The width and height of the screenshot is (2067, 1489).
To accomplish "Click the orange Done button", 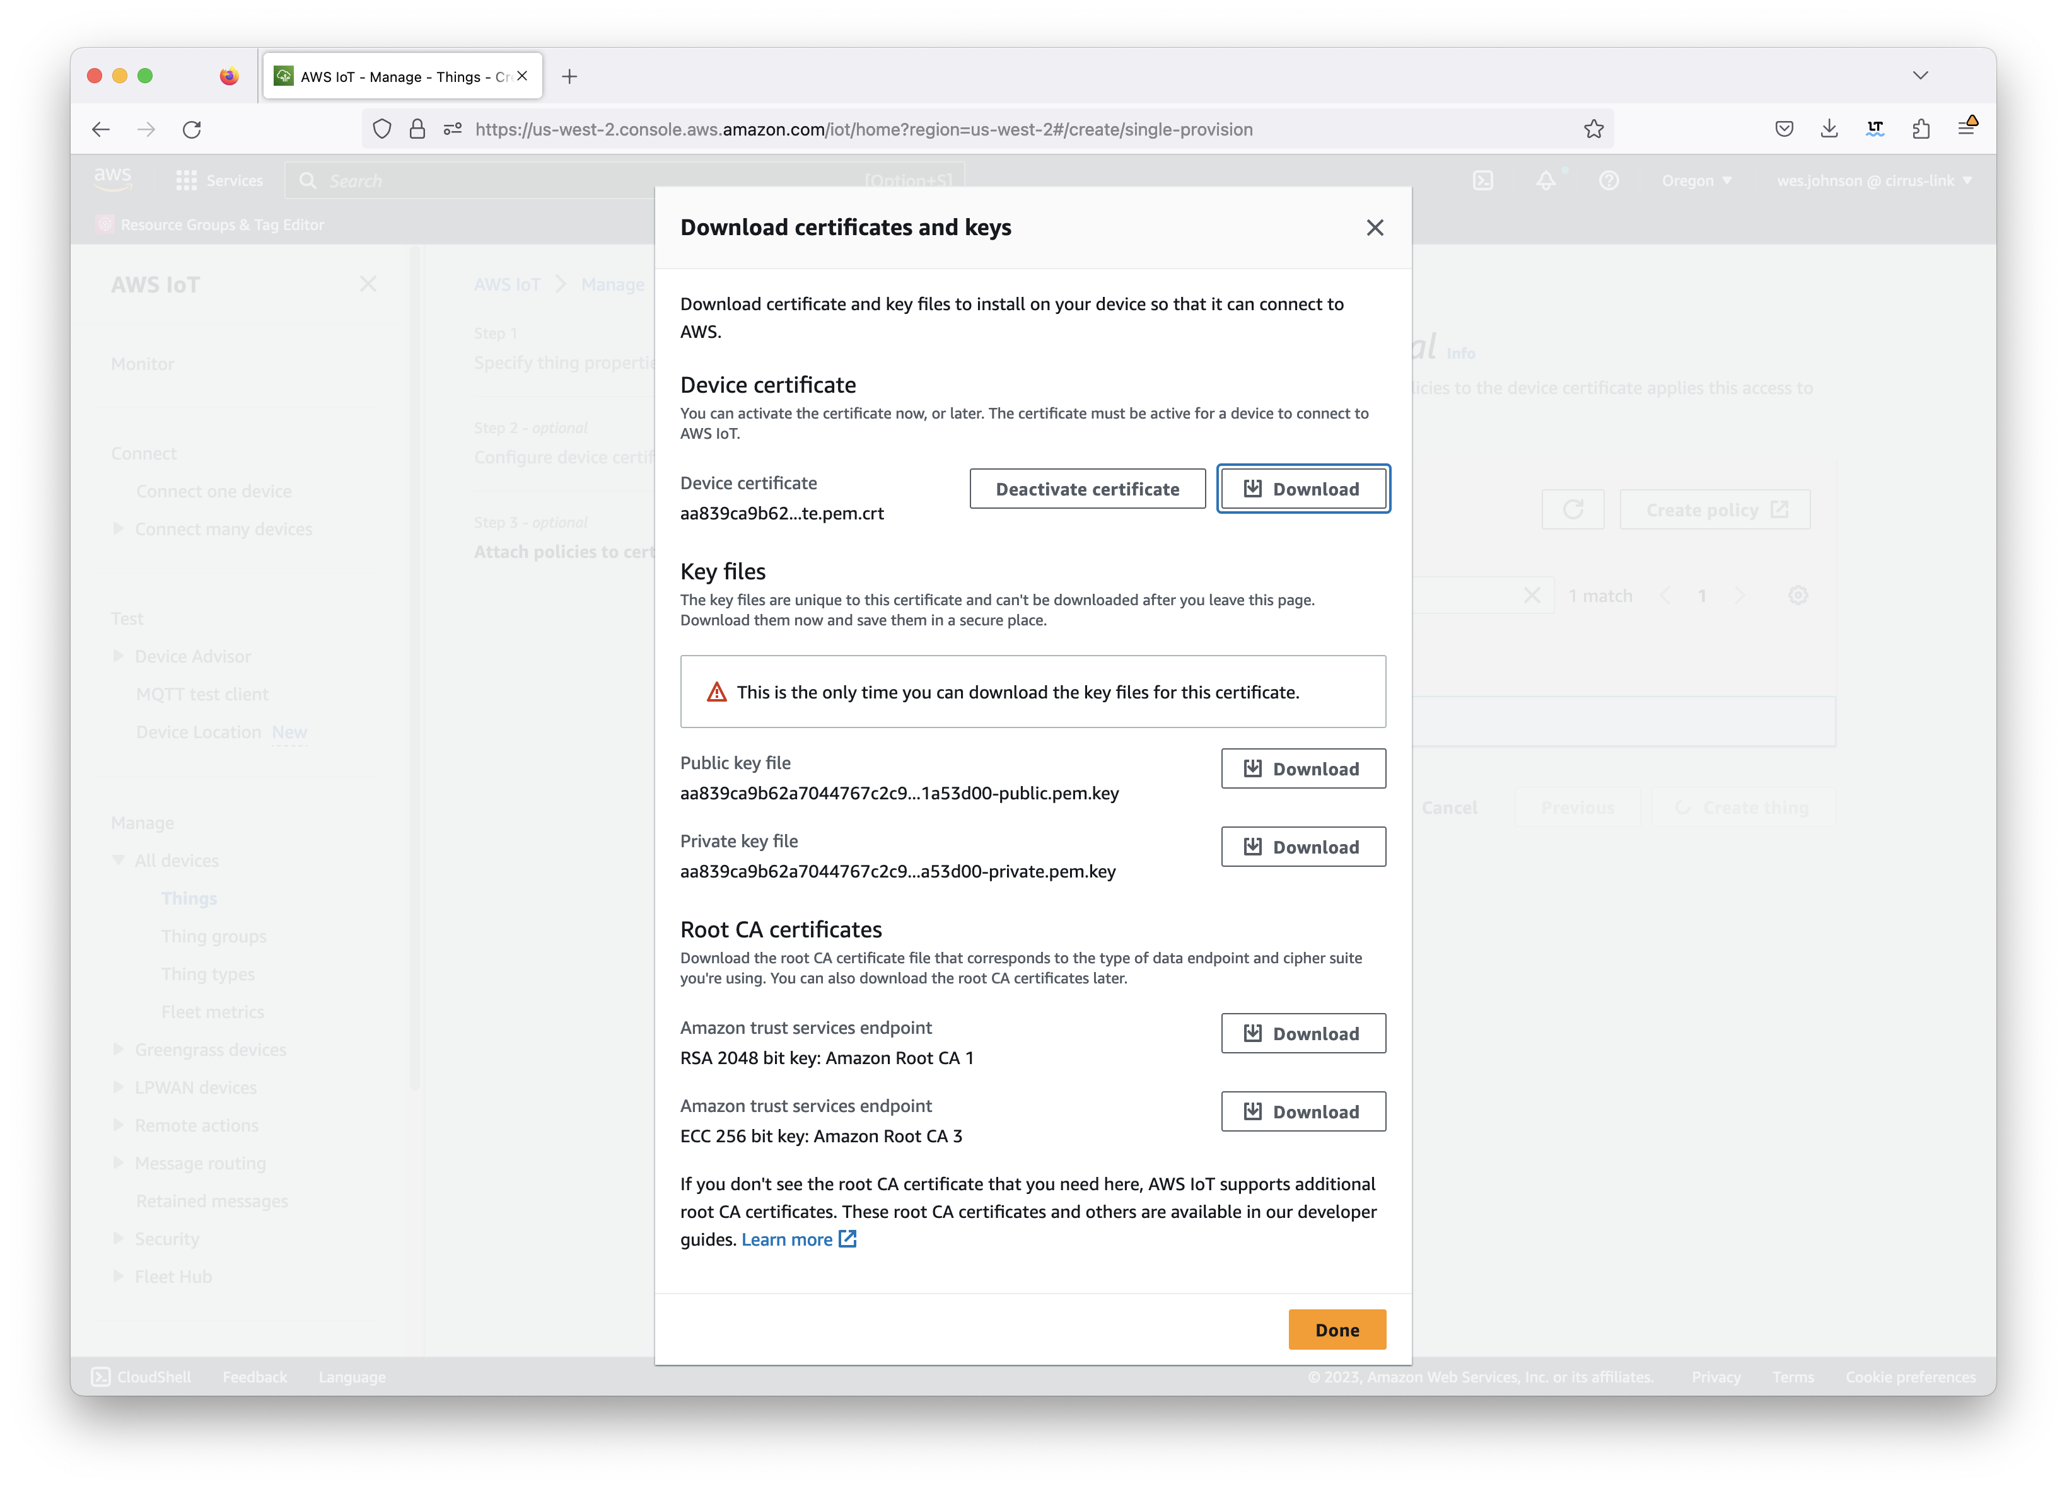I will [x=1337, y=1330].
